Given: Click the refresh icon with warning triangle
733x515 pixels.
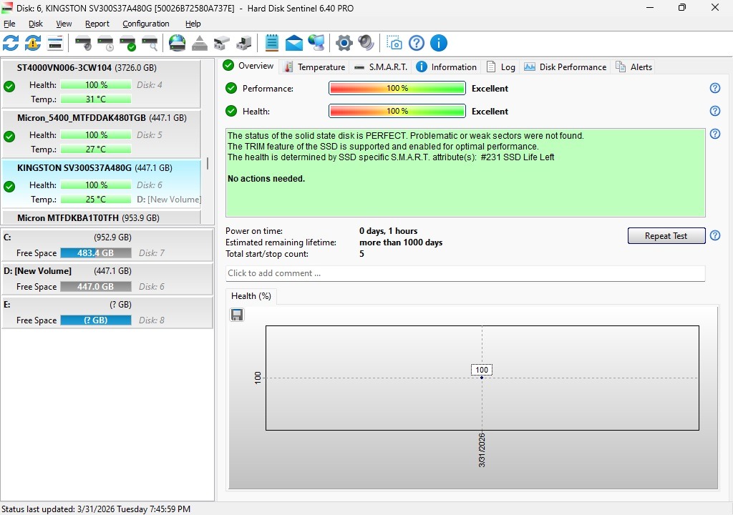Looking at the screenshot, I should click(33, 43).
